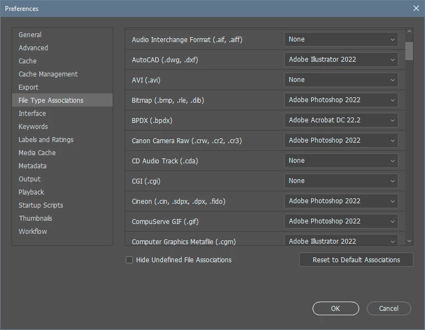This screenshot has height=330, width=425.
Task: Open the Interface preferences
Action: pyautogui.click(x=62, y=114)
